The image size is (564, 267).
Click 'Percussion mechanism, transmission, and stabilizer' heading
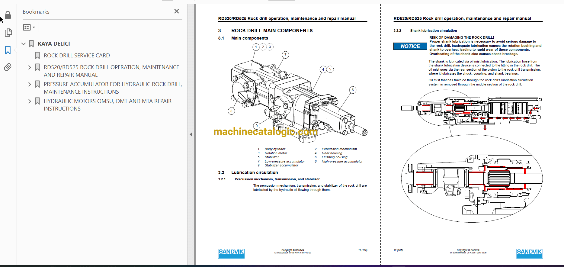(277, 179)
